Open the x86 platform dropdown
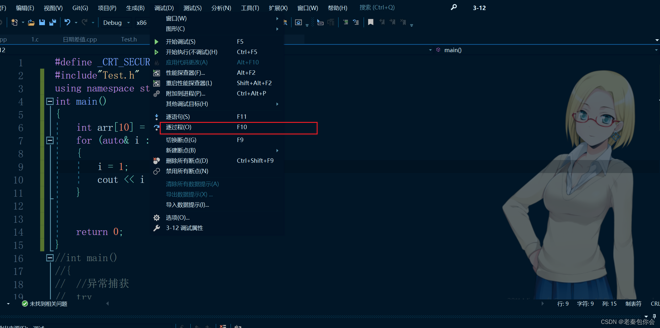Image resolution: width=660 pixels, height=328 pixels. pos(142,23)
